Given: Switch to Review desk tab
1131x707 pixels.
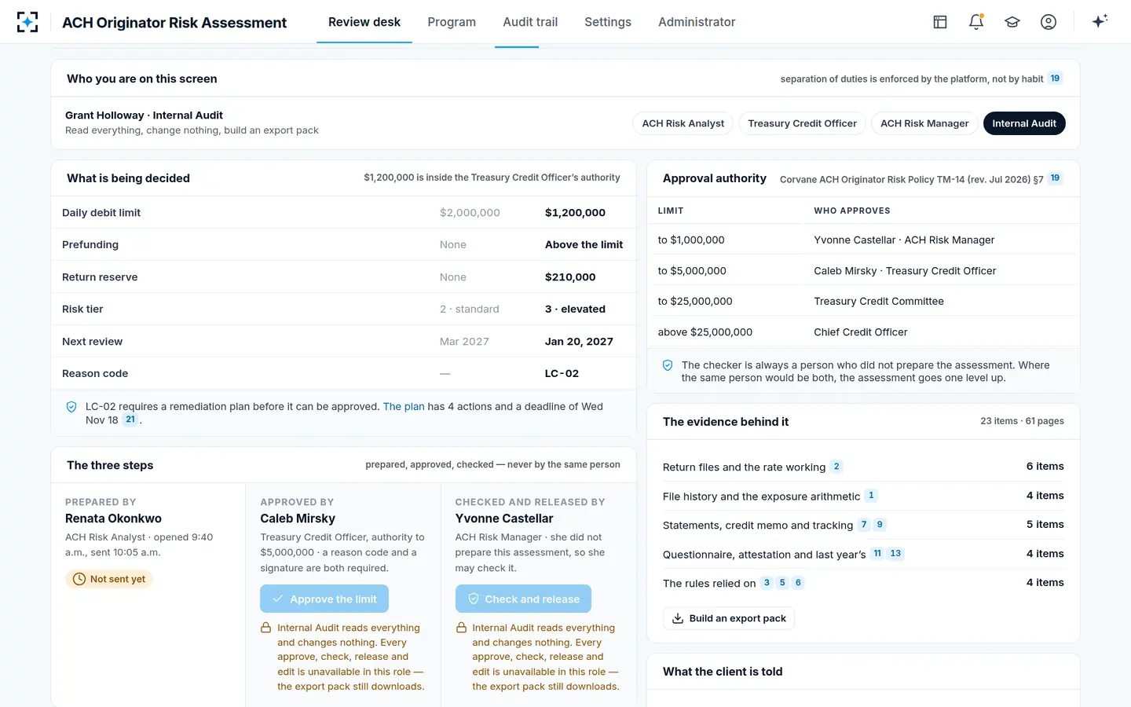Looking at the screenshot, I should pyautogui.click(x=364, y=22).
